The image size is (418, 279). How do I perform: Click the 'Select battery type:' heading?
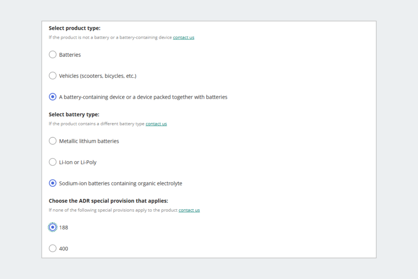(74, 115)
